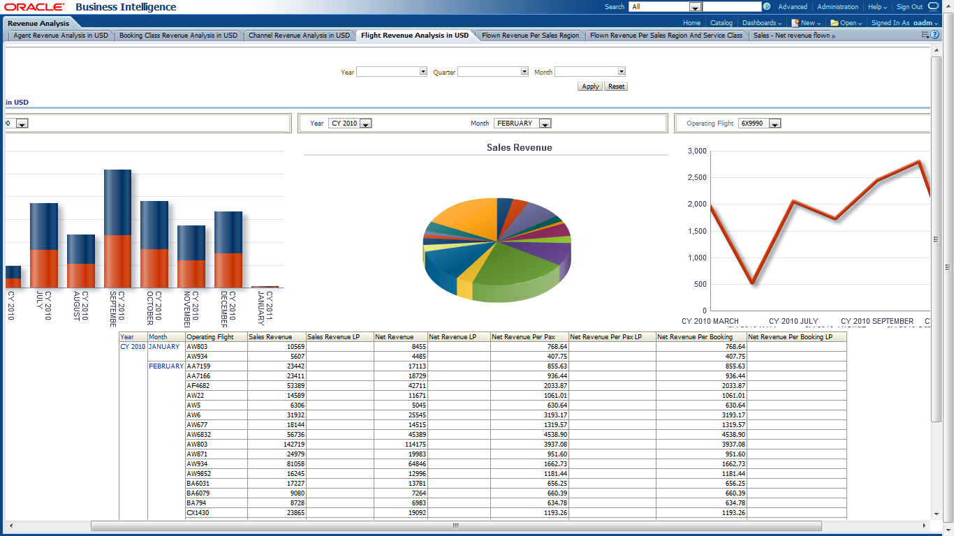Click the green search go arrow icon

[767, 7]
